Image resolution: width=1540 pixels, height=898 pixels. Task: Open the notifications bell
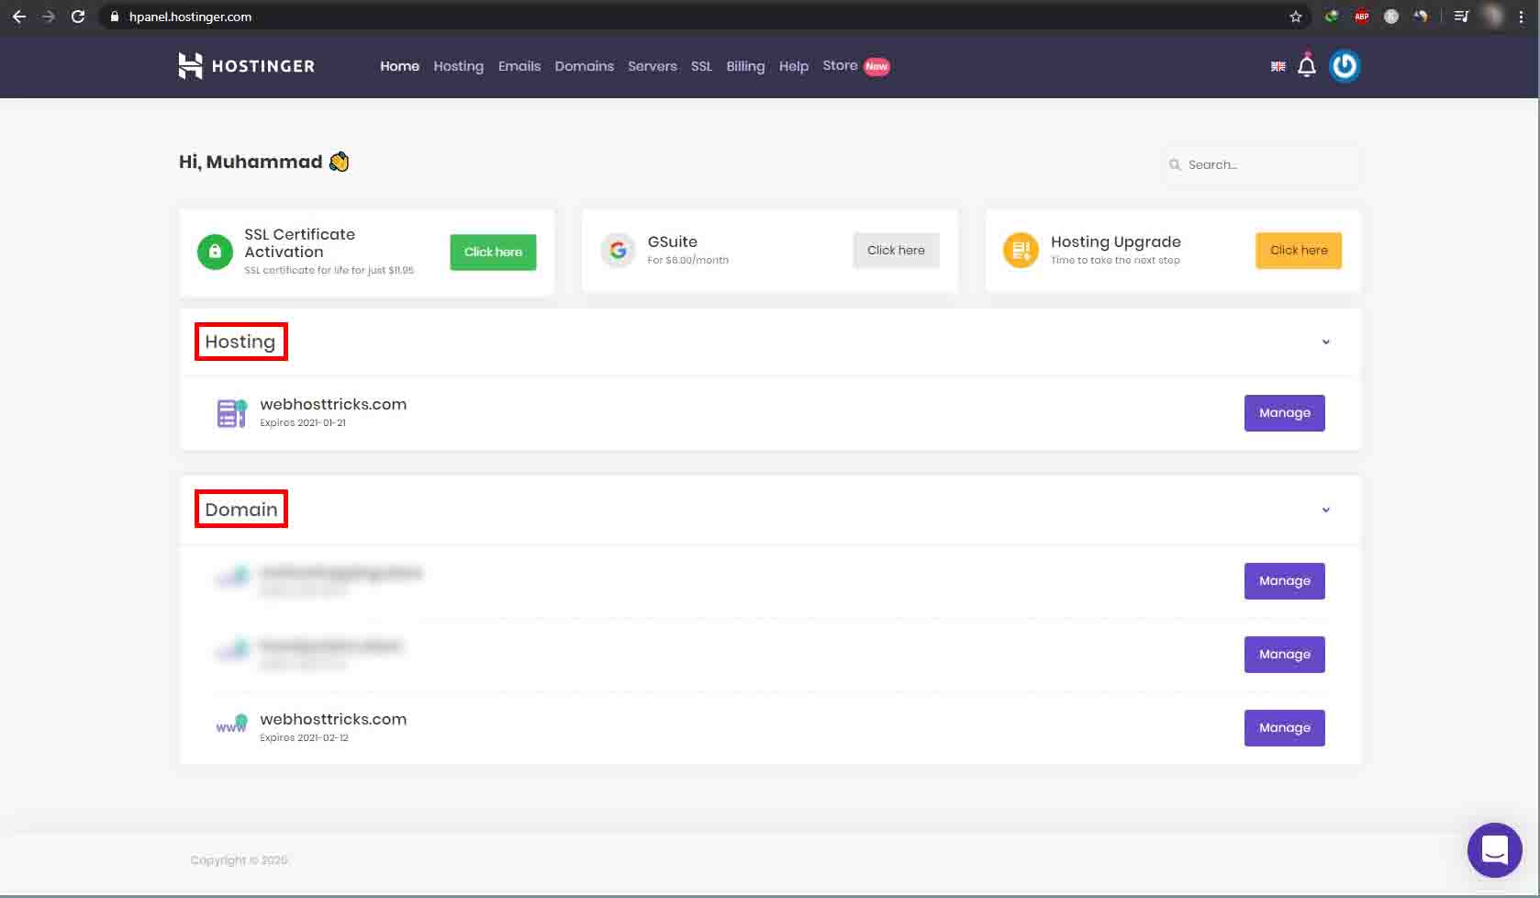[1307, 65]
